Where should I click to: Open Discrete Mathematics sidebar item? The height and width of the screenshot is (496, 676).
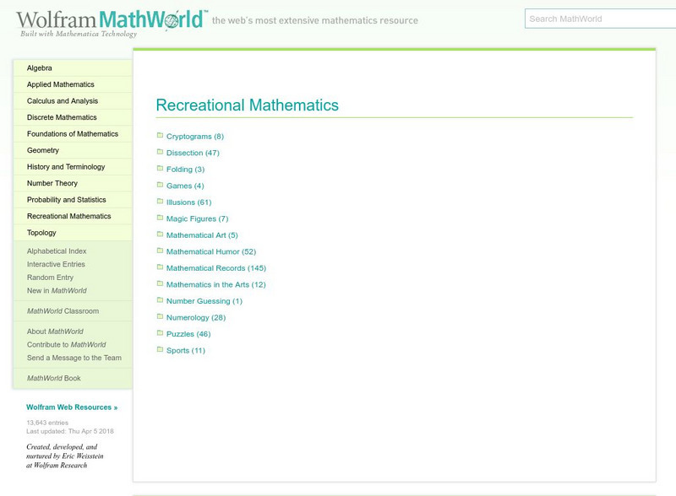(73, 117)
